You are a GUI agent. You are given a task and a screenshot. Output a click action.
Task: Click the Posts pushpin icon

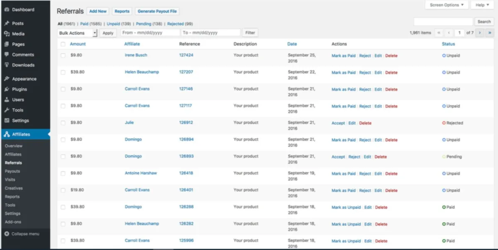point(7,24)
